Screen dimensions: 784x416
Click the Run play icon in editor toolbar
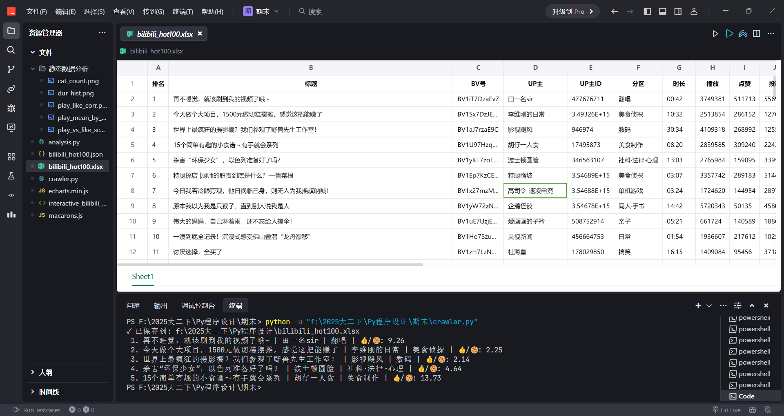point(715,34)
